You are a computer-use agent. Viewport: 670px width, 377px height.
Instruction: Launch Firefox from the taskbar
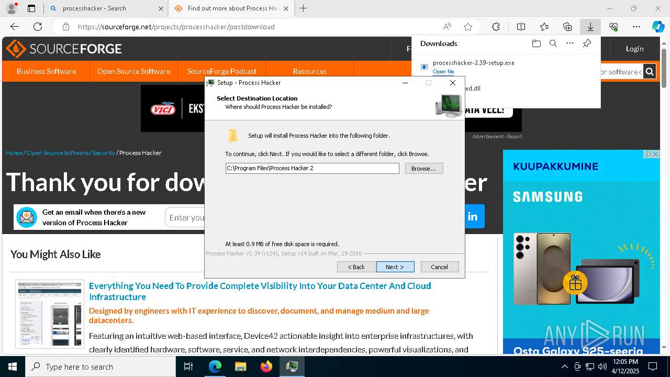click(266, 367)
